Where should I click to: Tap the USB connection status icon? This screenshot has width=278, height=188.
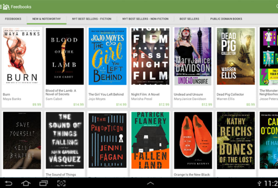click(259, 183)
